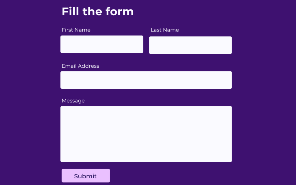Click the "Fill the form" heading

[x=98, y=12]
